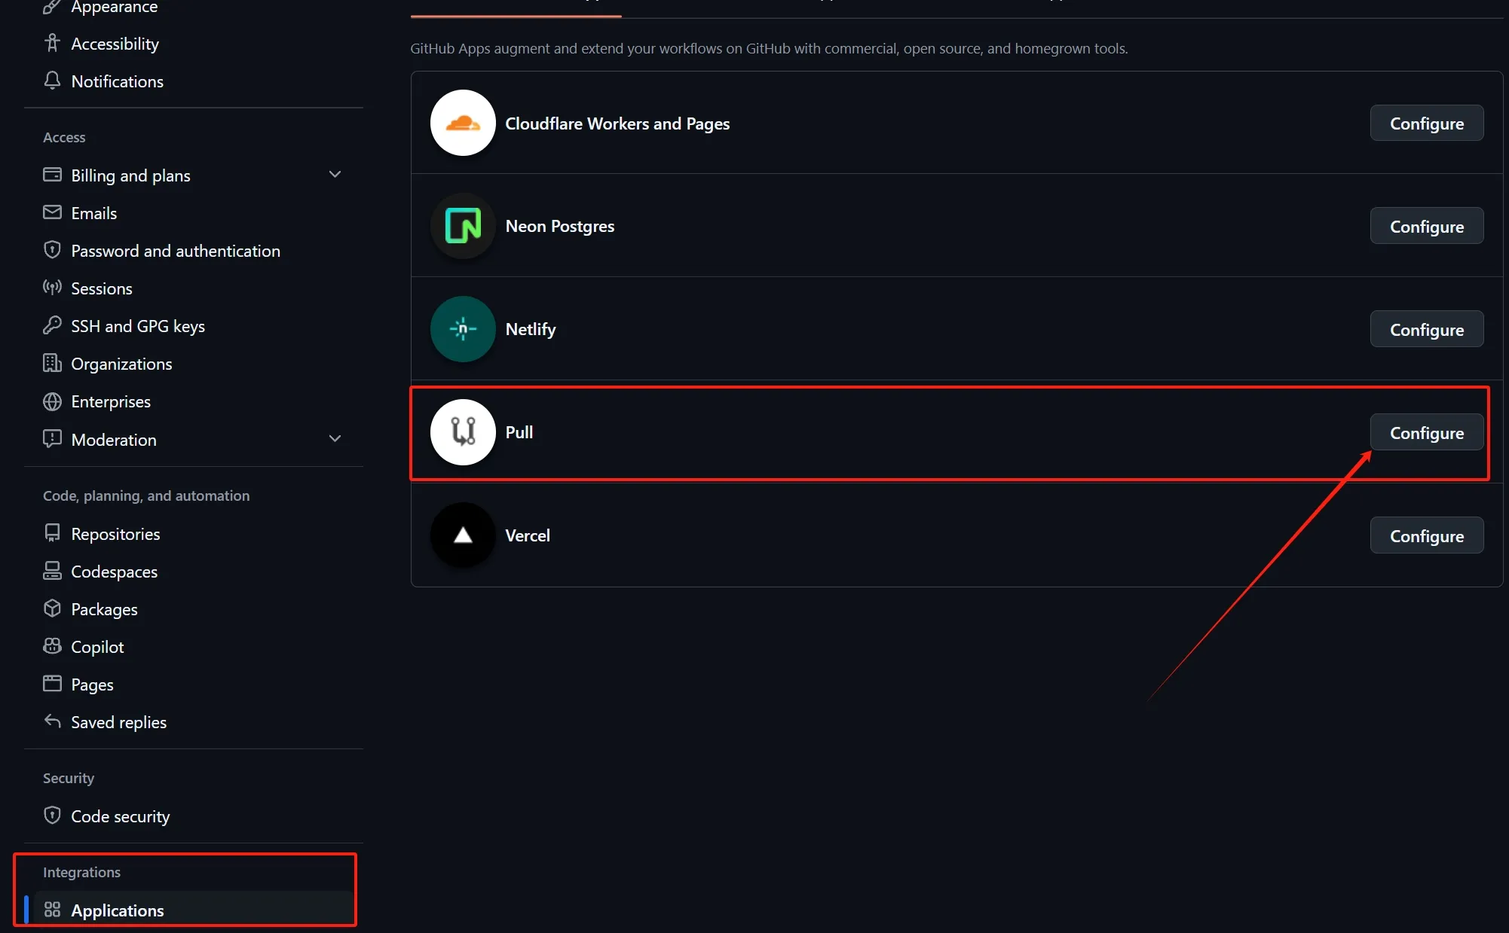Configure the Pull app
This screenshot has height=933, width=1509.
[x=1426, y=432]
